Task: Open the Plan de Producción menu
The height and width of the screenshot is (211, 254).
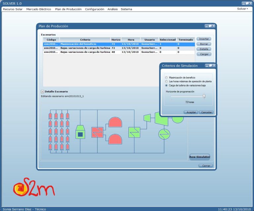Action: coord(68,9)
